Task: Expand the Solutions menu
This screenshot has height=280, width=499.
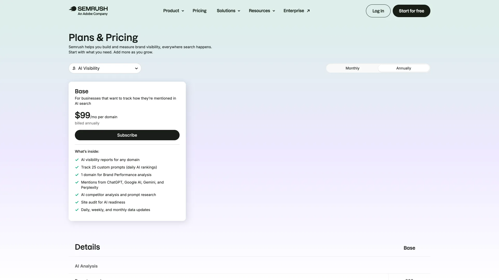Action: pyautogui.click(x=228, y=11)
